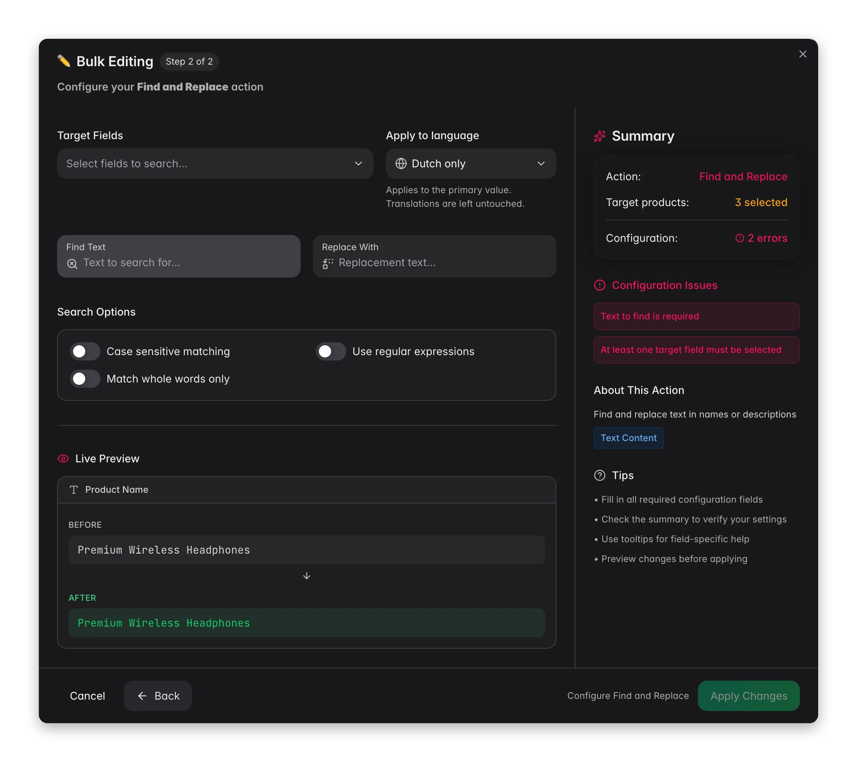Click the Replace With input field
This screenshot has height=762, width=857.
(434, 256)
